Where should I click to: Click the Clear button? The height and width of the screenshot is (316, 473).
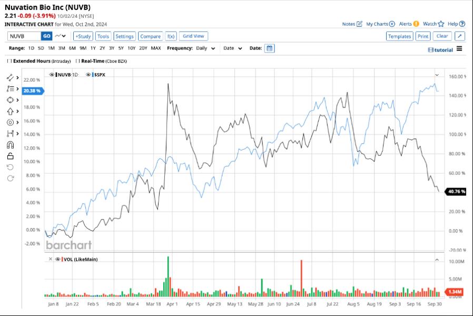(442, 36)
